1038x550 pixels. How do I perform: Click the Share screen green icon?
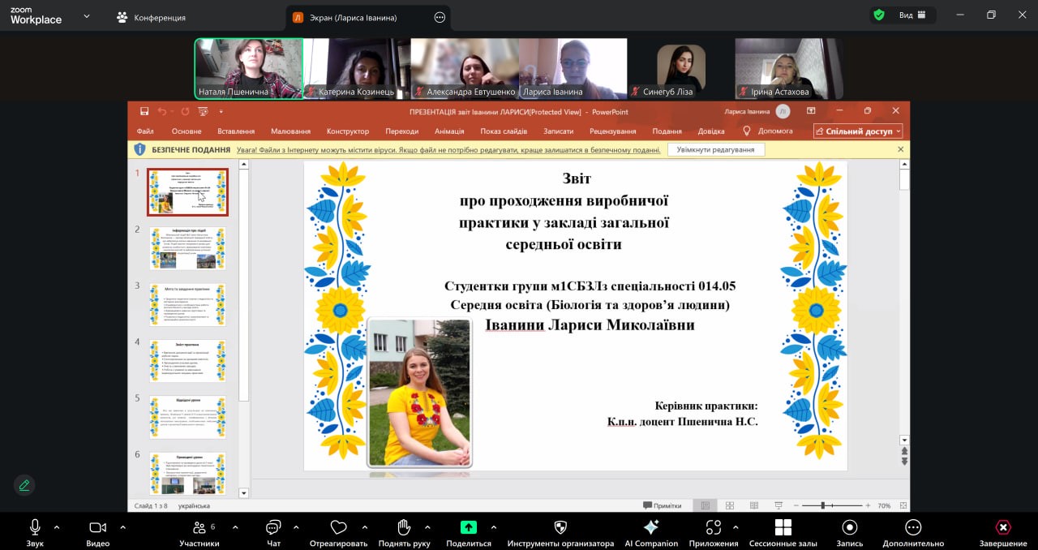tap(469, 527)
